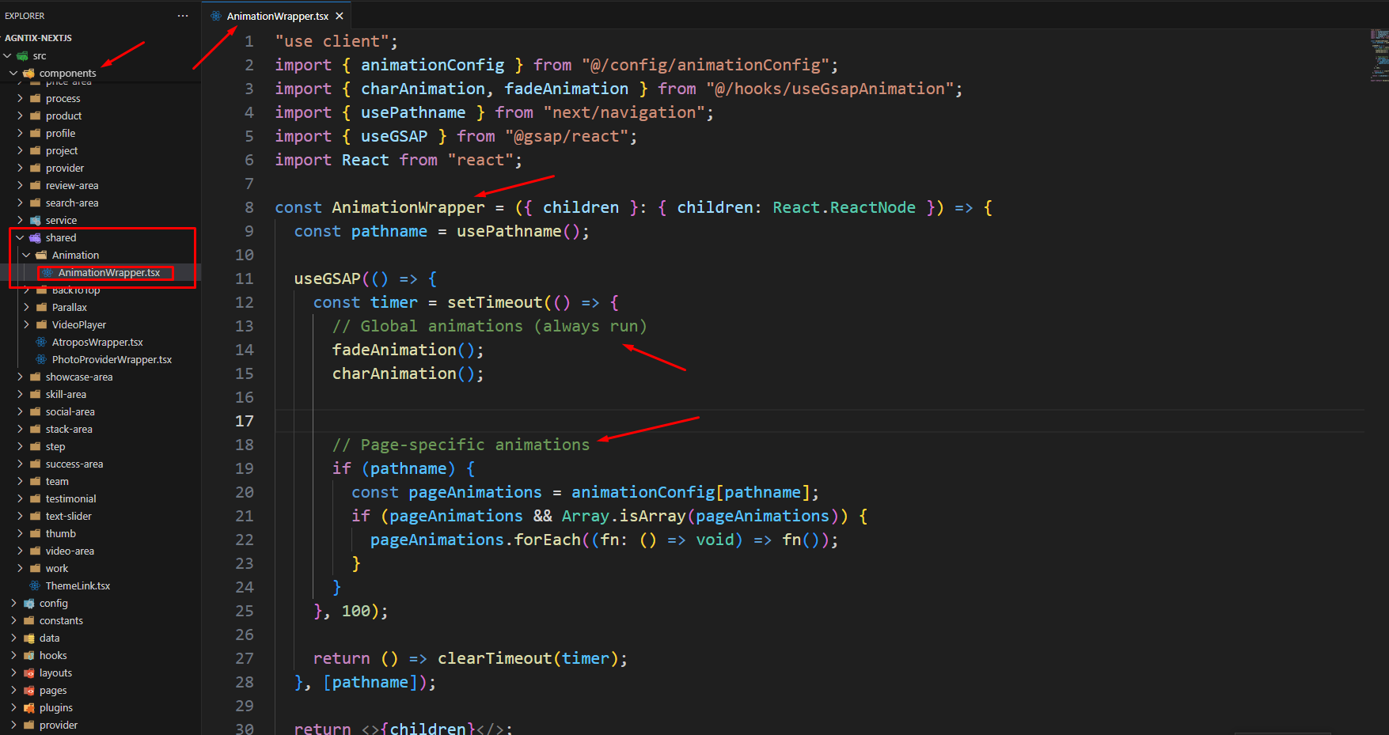
Task: Expand the Parallax folder
Action: [x=26, y=308]
